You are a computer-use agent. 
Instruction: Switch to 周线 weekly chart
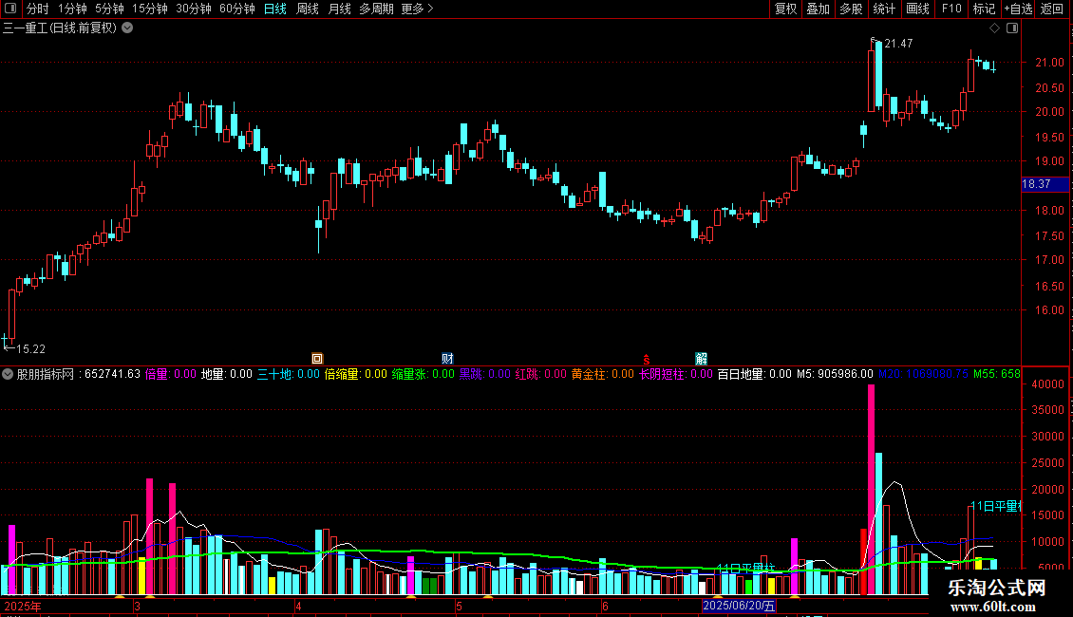point(308,9)
